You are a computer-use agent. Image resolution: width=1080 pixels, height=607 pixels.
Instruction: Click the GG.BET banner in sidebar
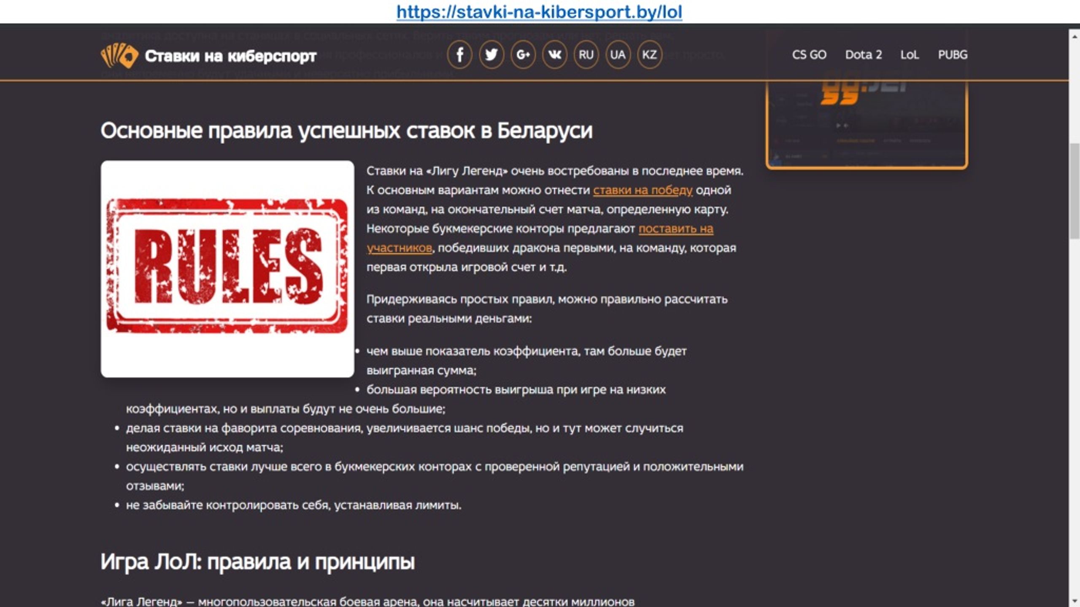coord(867,124)
